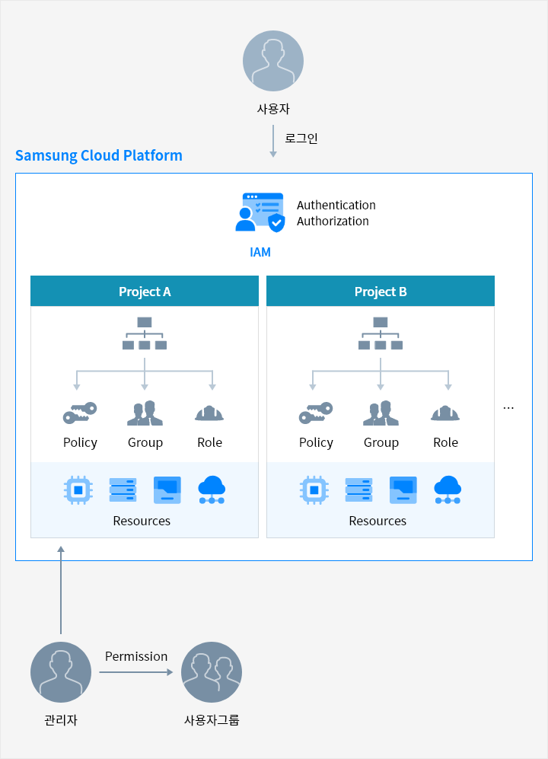Click the storage folder resource icon in Project A

167,490
